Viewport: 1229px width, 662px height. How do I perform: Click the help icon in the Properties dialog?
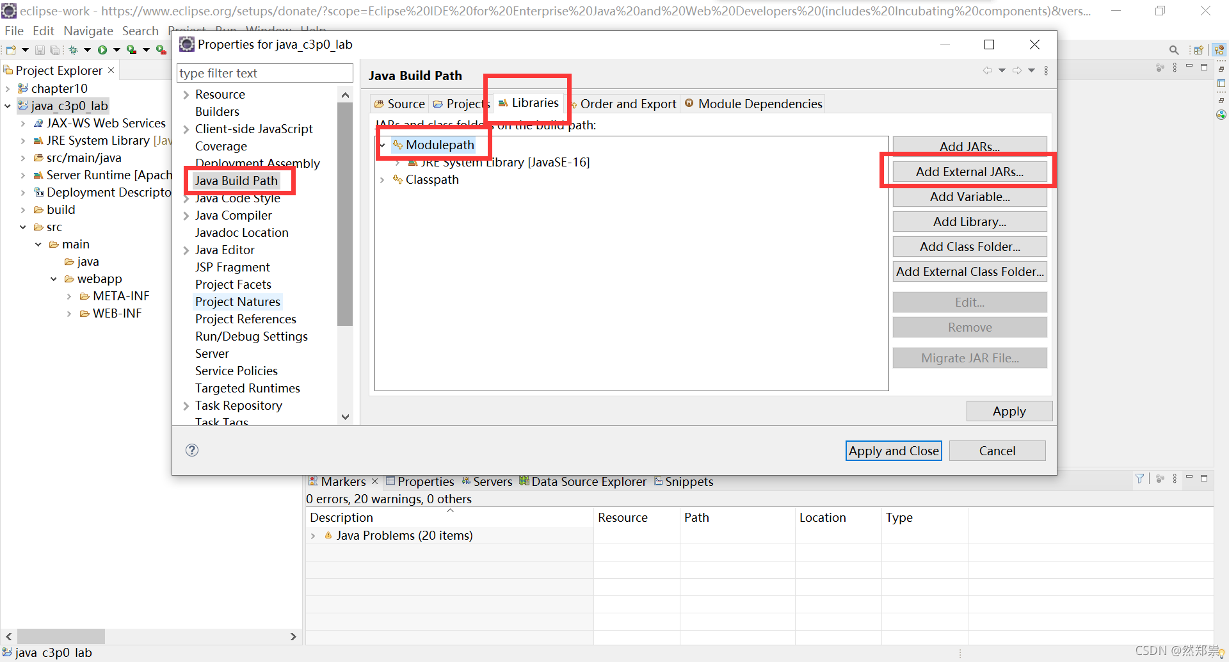(x=191, y=450)
